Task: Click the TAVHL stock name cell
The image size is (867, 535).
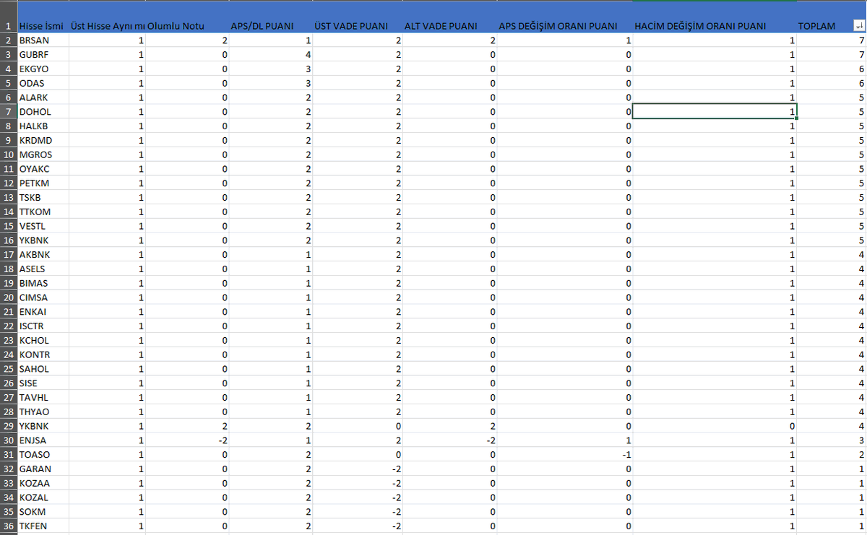Action: [42, 397]
